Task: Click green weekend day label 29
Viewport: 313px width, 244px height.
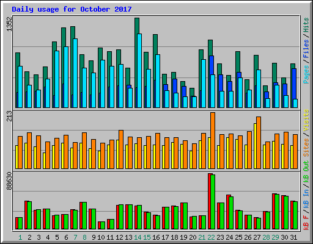Action: pyautogui.click(x=275, y=237)
